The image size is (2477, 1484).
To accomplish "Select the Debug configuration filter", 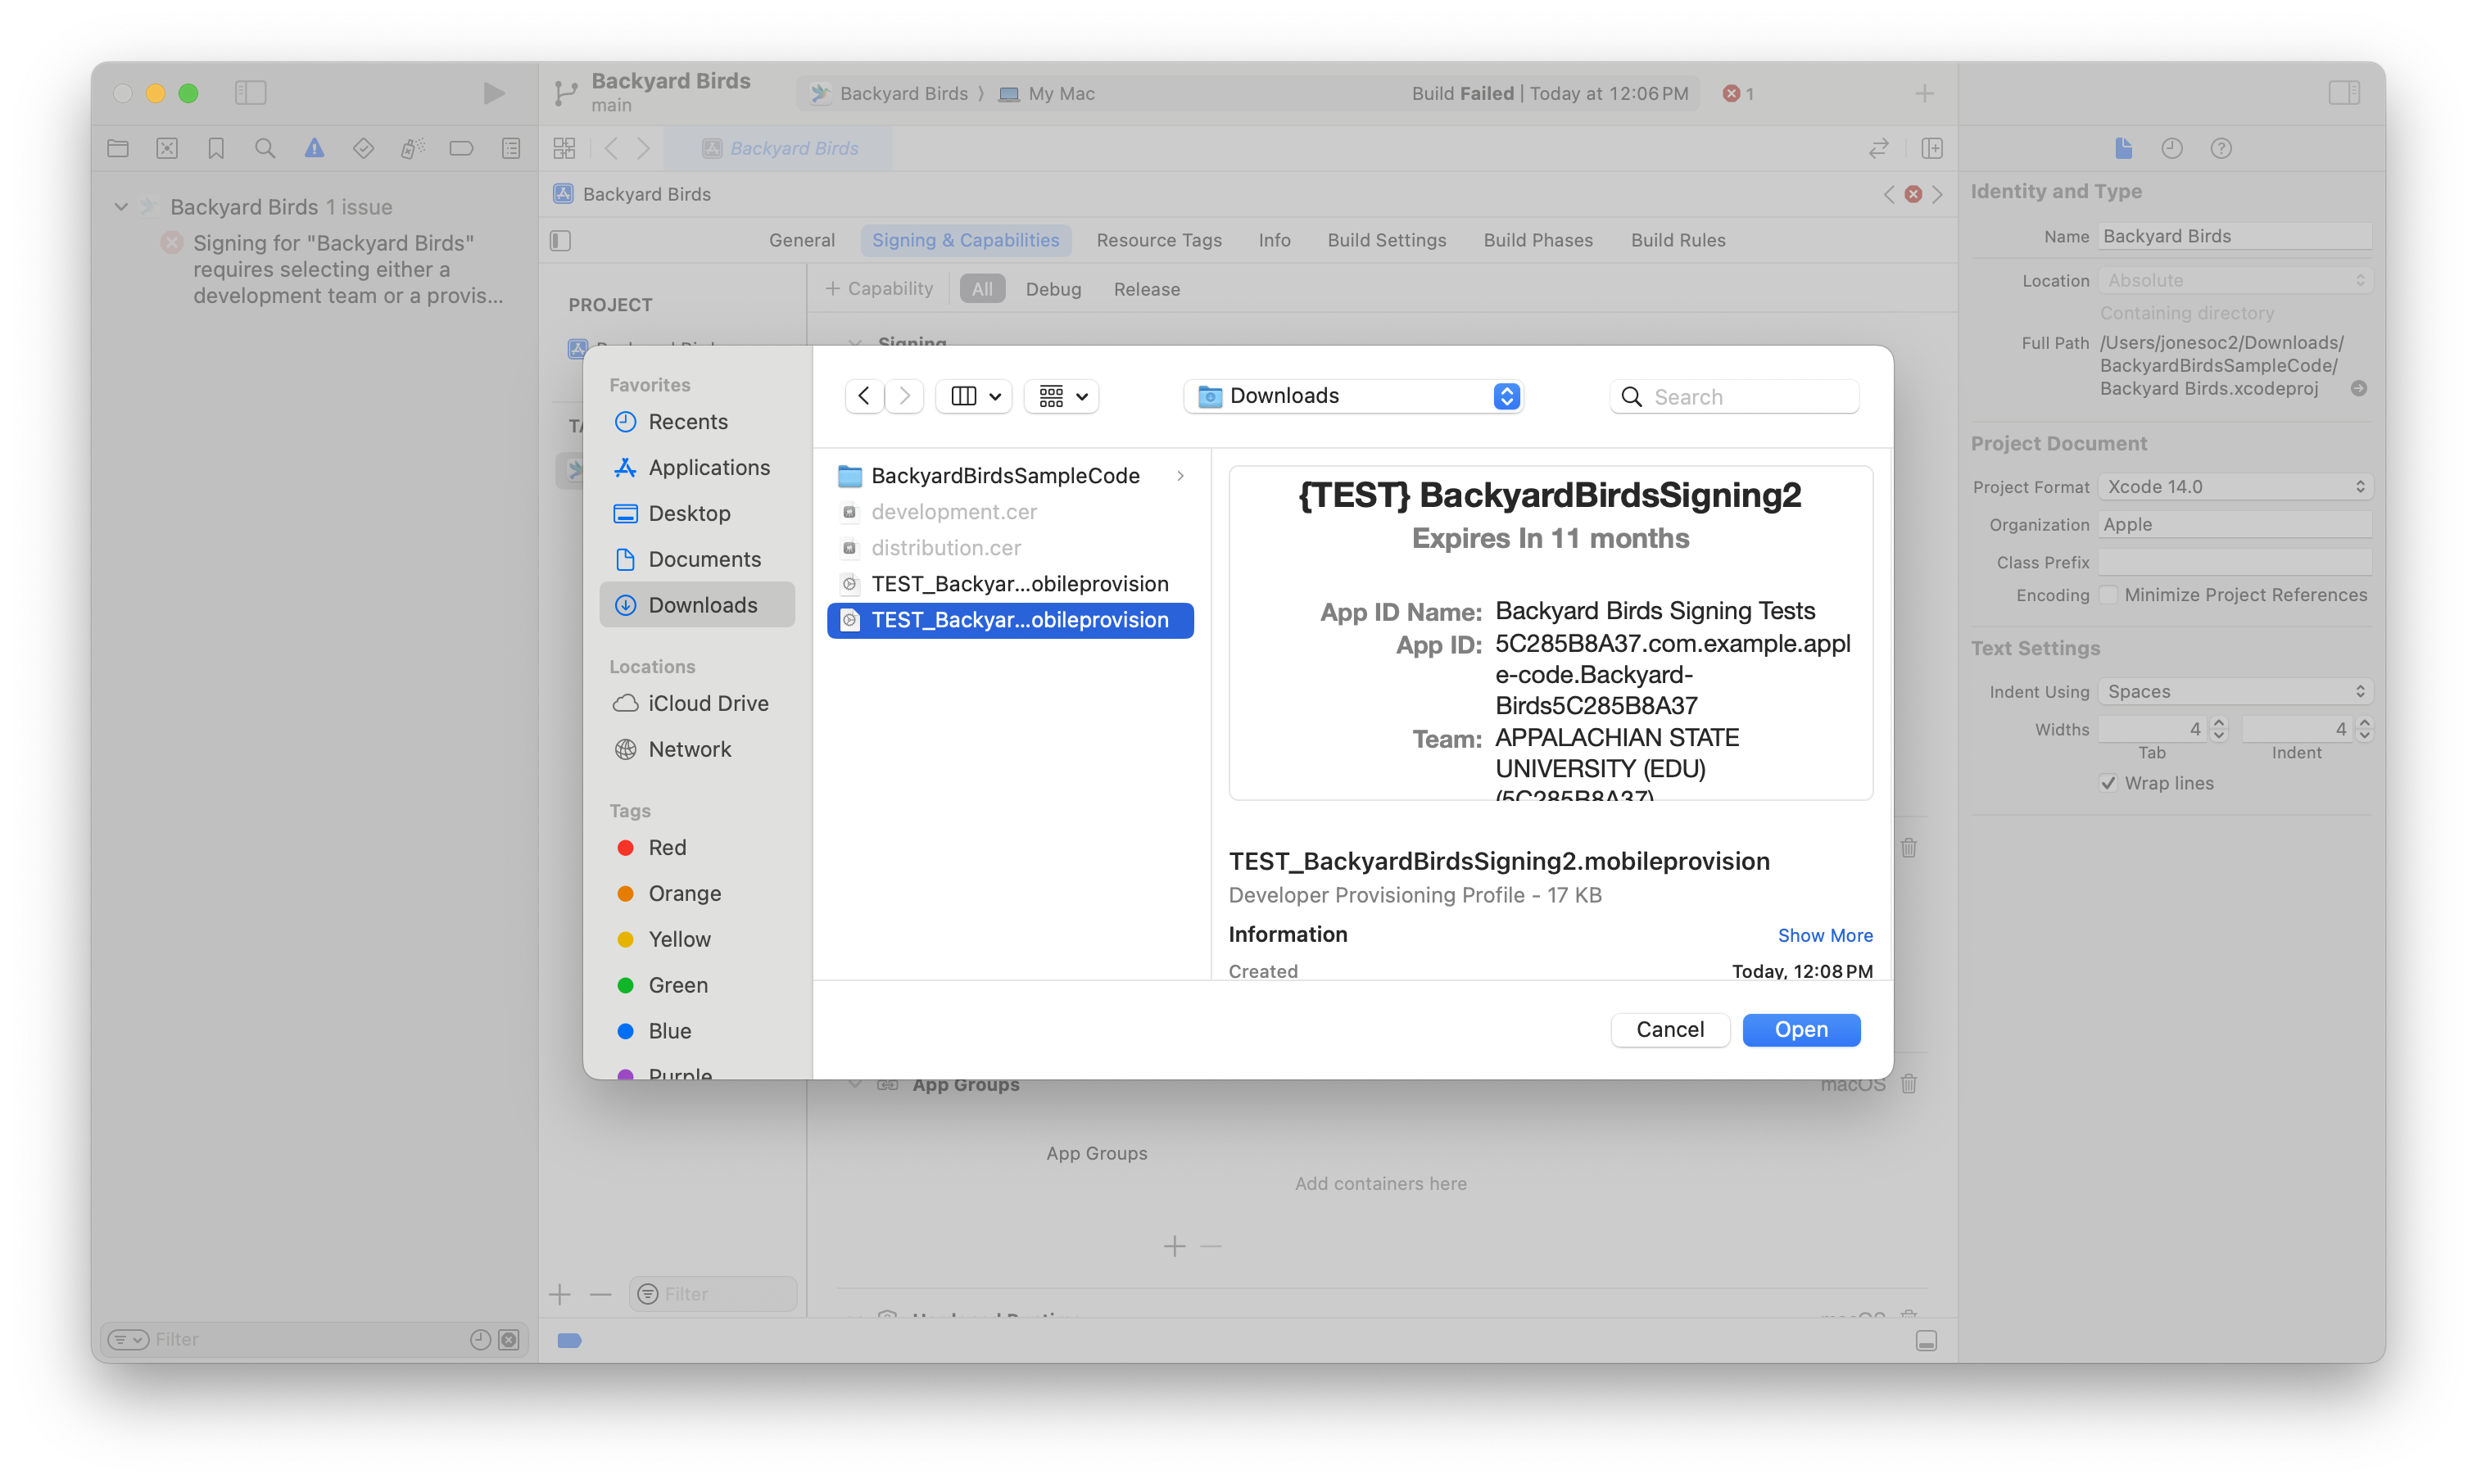I will pyautogui.click(x=1054, y=289).
